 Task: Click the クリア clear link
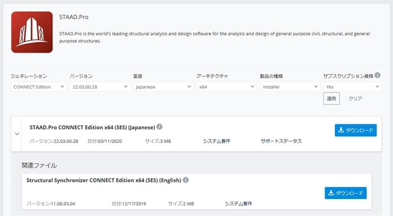tap(355, 99)
